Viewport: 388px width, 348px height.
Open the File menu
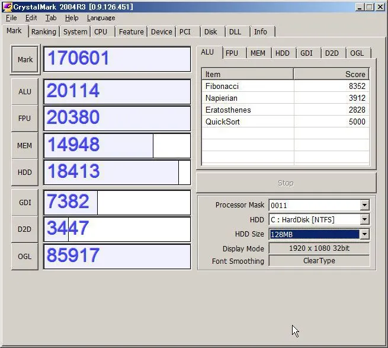(x=11, y=18)
